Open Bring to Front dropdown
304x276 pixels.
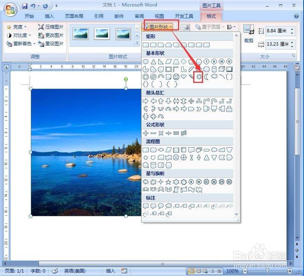[x=223, y=27]
